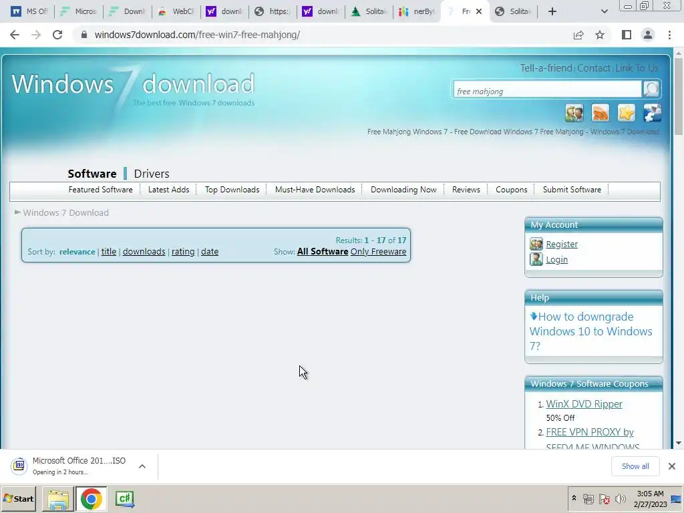
Task: Click the URL address bar
Action: point(323,35)
